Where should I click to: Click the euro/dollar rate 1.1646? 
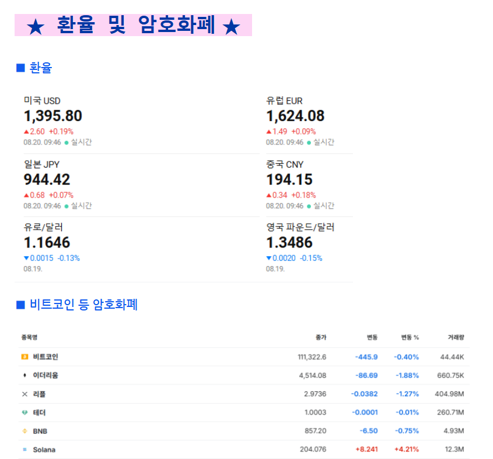click(x=47, y=242)
